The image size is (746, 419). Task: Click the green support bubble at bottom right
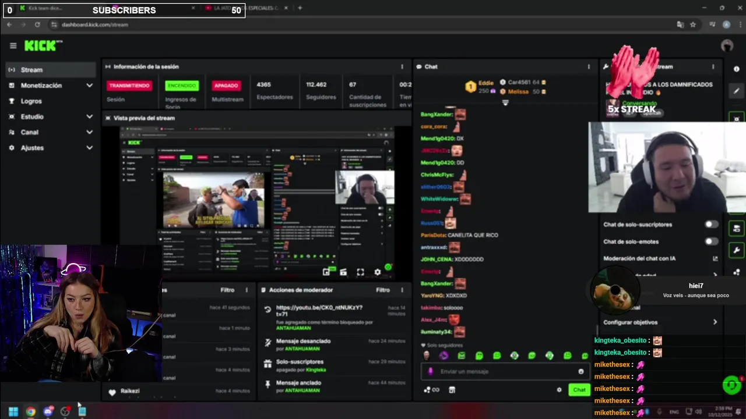(x=731, y=385)
